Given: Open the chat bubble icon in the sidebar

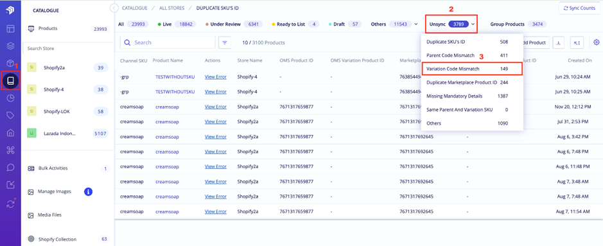Looking at the screenshot, I should click(x=10, y=168).
